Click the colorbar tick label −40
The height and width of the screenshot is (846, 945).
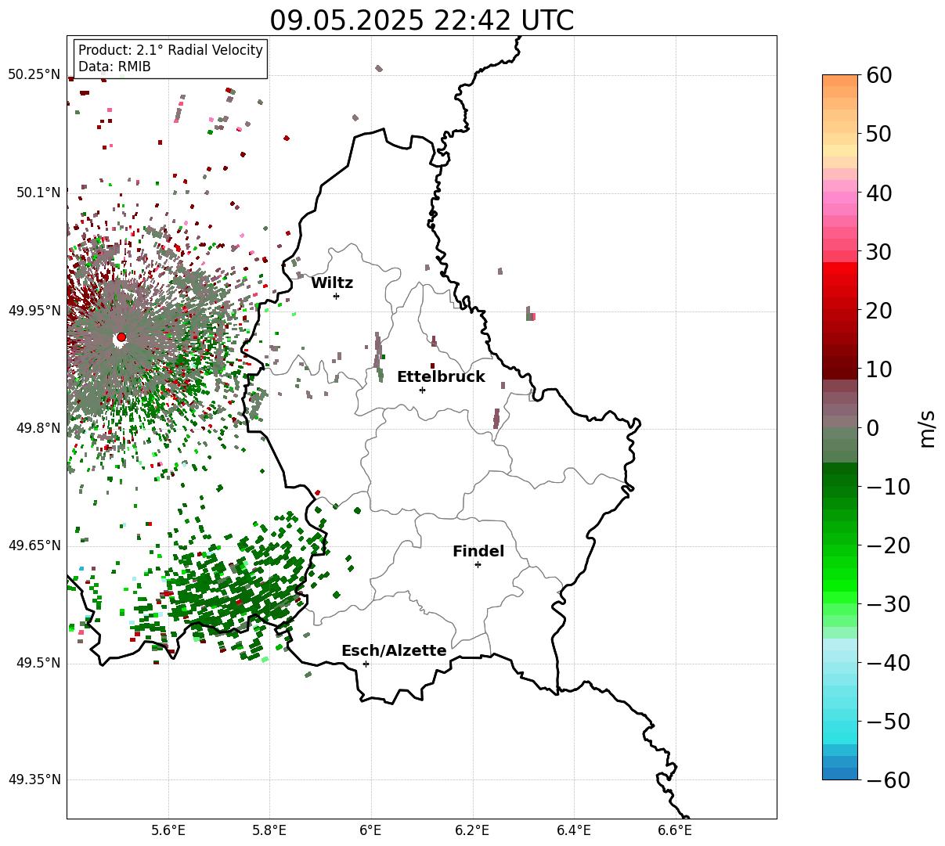point(888,663)
